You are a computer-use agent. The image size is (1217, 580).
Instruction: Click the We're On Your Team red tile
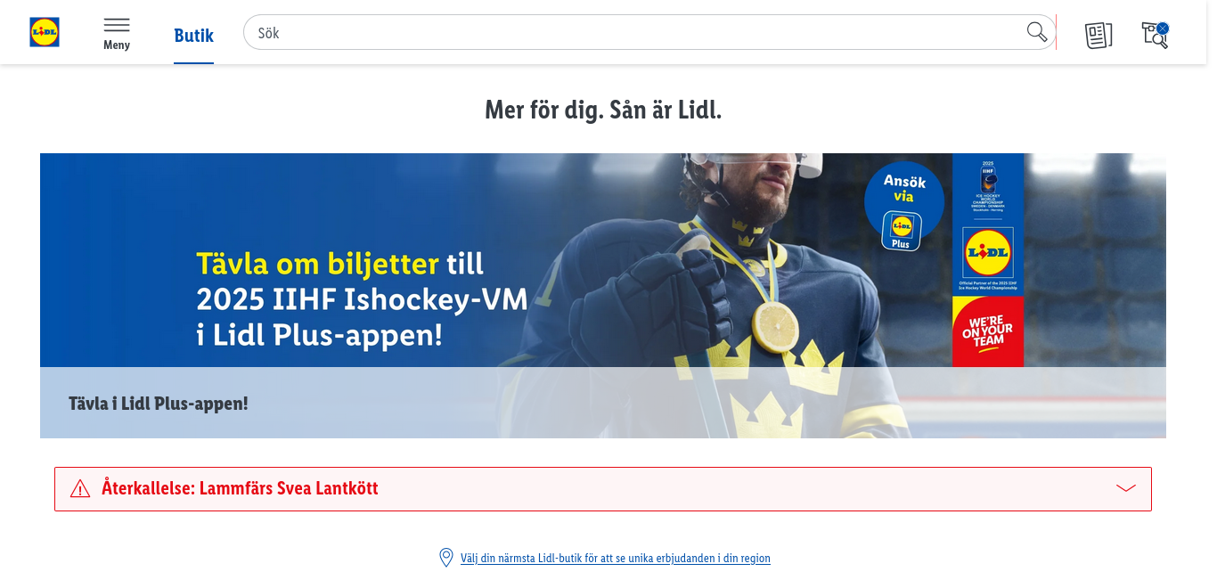pyautogui.click(x=988, y=331)
